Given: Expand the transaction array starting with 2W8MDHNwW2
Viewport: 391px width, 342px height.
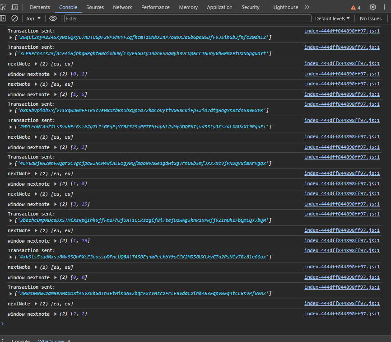Looking at the screenshot, I should click(x=11, y=294).
